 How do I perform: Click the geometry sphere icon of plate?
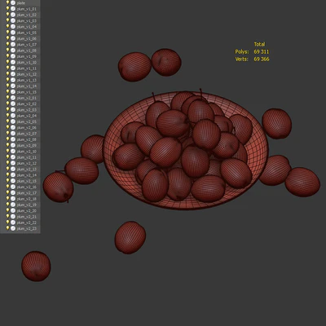pos(13,2)
